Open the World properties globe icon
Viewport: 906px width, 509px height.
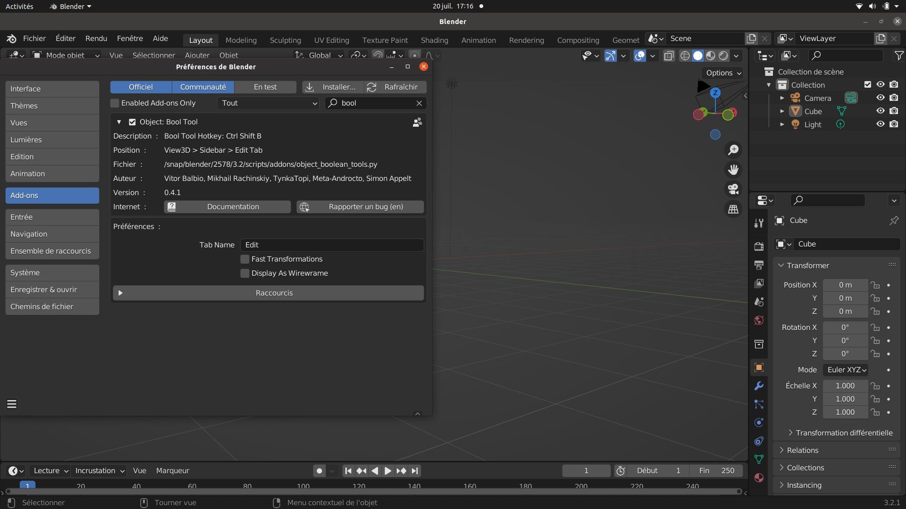click(x=759, y=320)
